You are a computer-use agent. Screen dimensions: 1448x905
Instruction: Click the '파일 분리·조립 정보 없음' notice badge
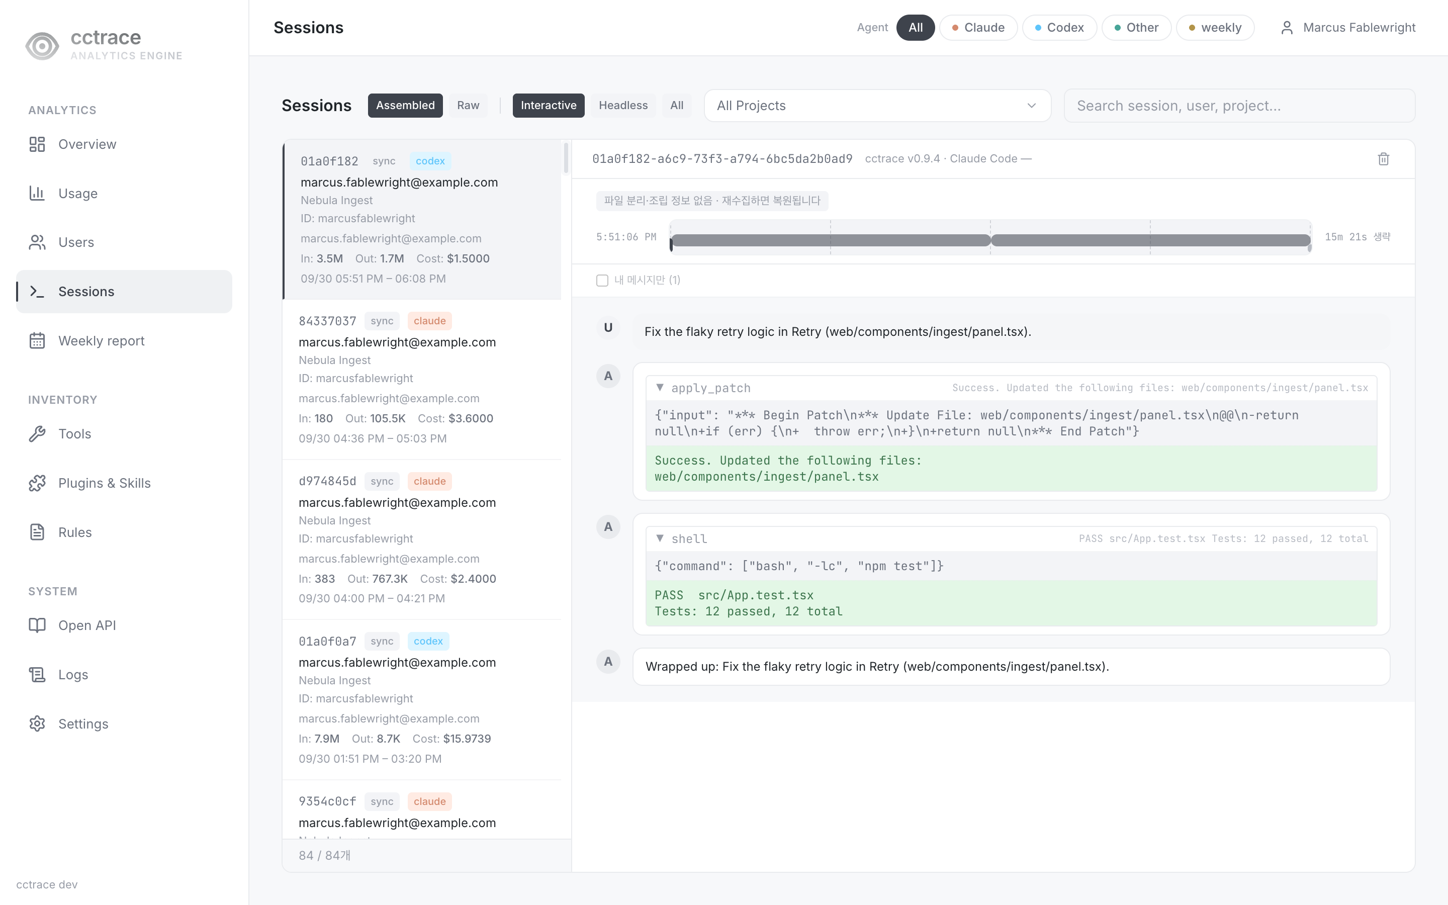(x=712, y=201)
